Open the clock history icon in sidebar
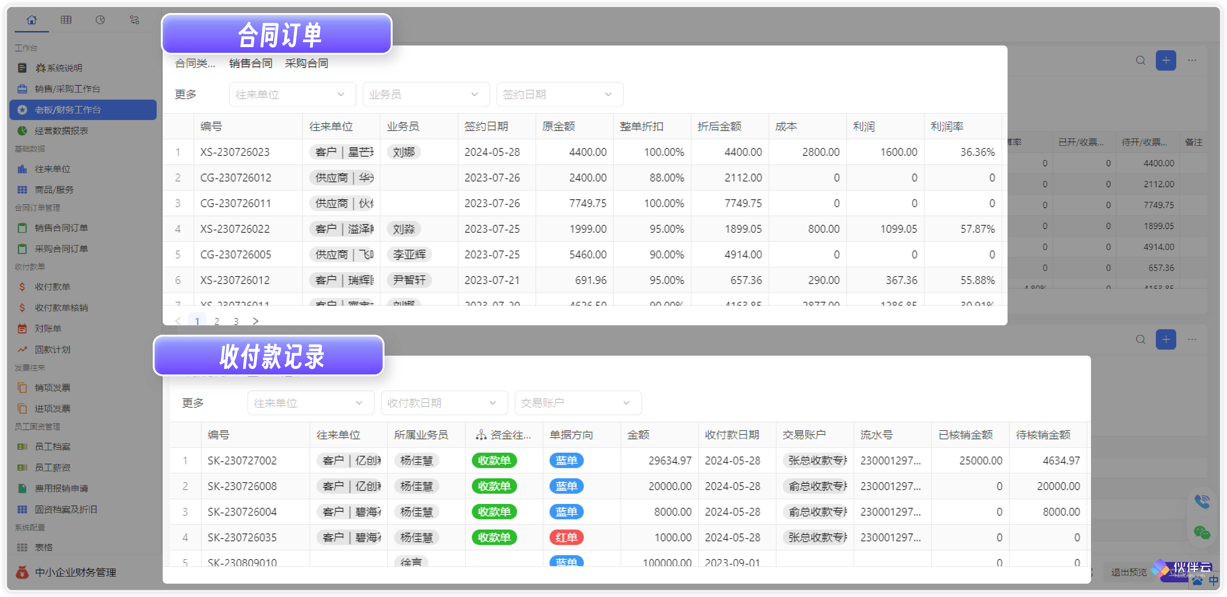The width and height of the screenshot is (1227, 597). pos(100,20)
